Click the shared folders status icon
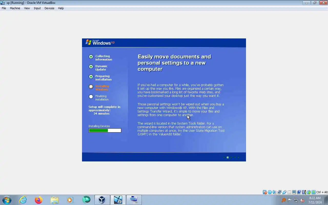The height and width of the screenshot is (205, 328). [x=289, y=192]
